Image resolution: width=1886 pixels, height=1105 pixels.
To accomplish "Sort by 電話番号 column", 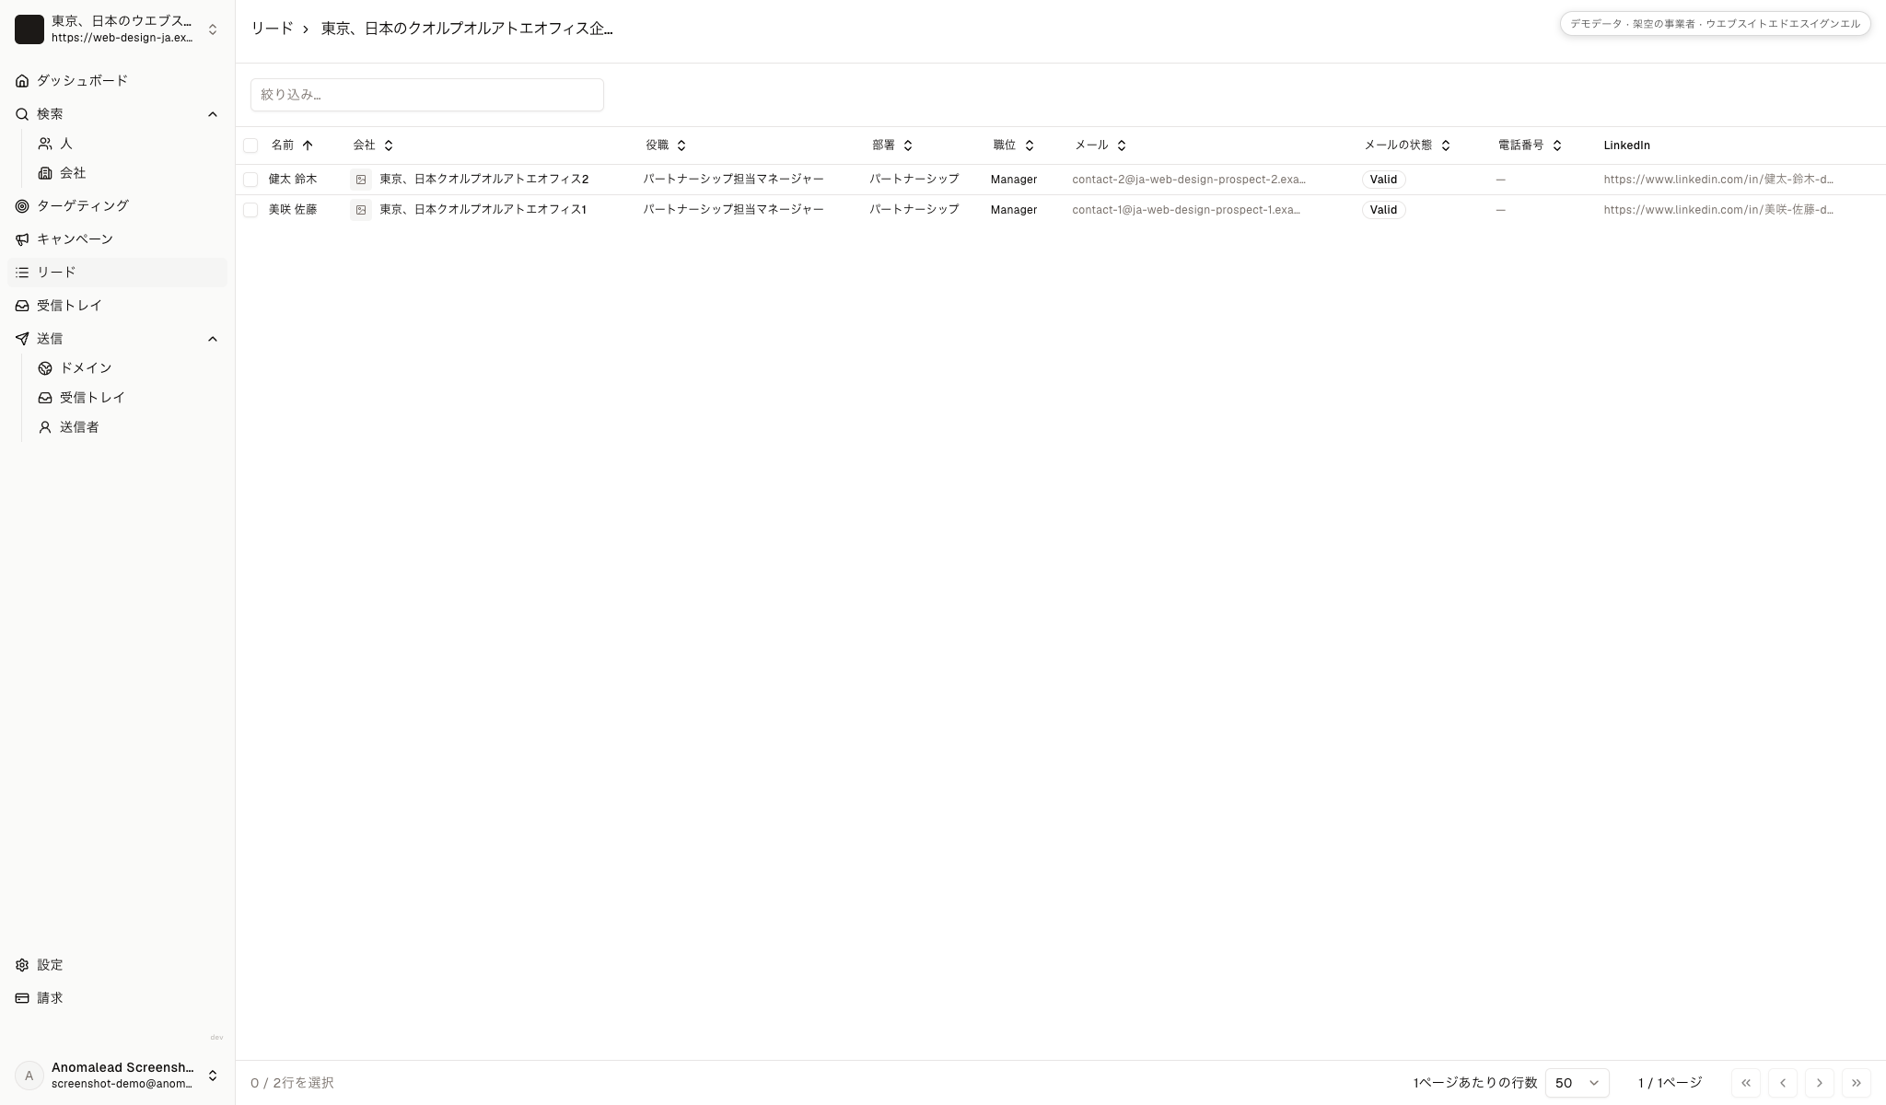I will tap(1531, 145).
